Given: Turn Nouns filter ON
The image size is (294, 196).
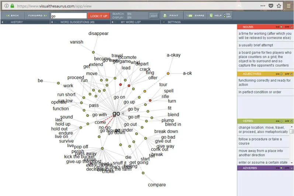Looking at the screenshot, I should click(281, 27).
